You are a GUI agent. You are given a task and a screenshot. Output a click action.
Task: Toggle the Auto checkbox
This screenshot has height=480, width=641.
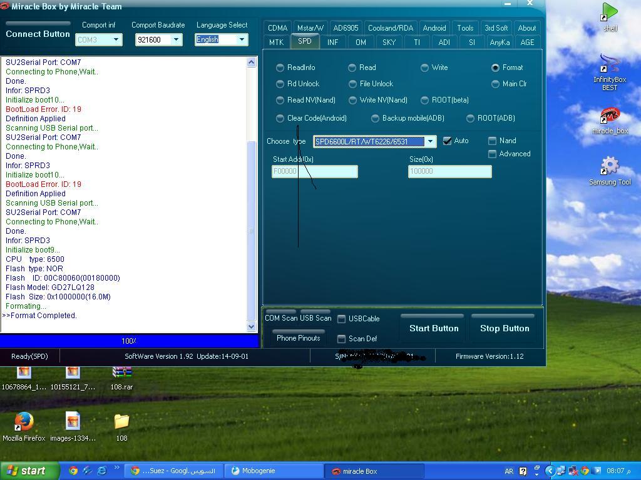447,141
